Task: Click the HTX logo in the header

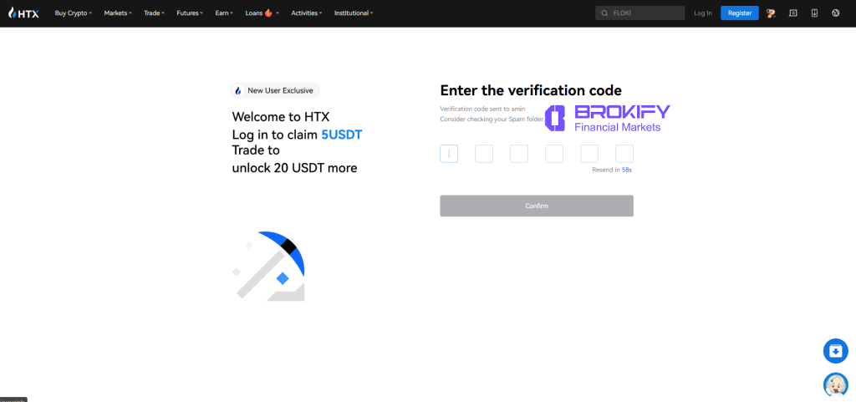Action: (x=23, y=13)
